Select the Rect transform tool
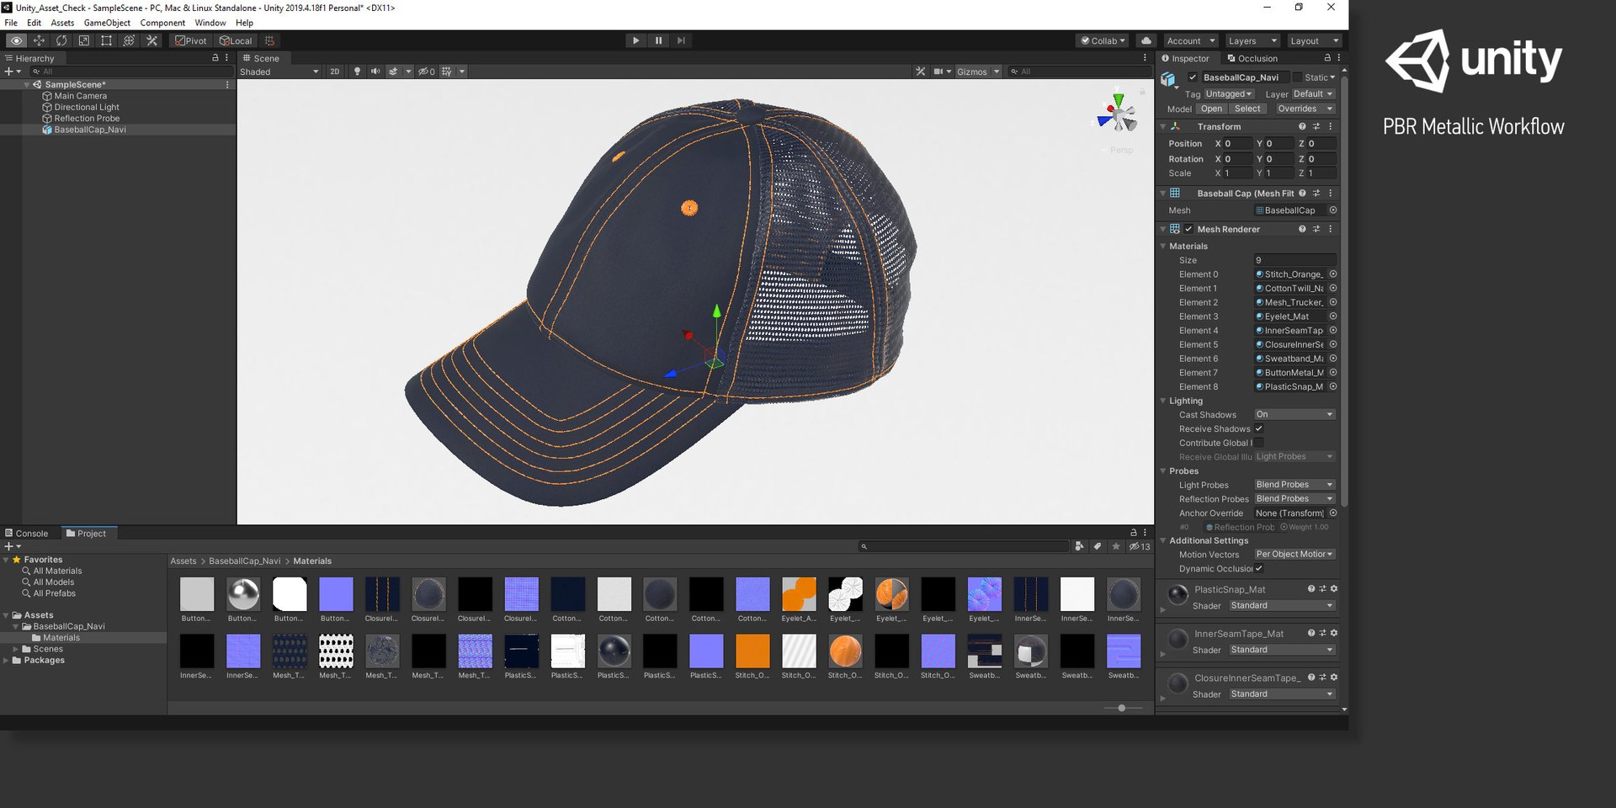 tap(106, 40)
